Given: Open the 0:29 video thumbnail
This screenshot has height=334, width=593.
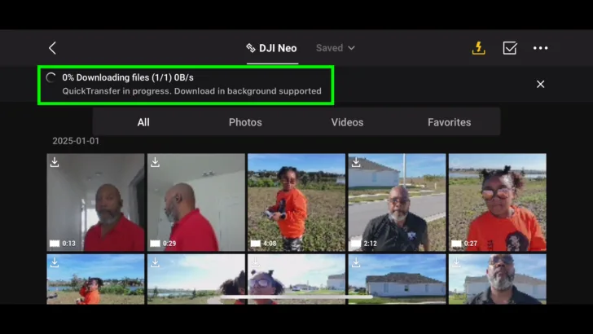Looking at the screenshot, I should (195, 202).
